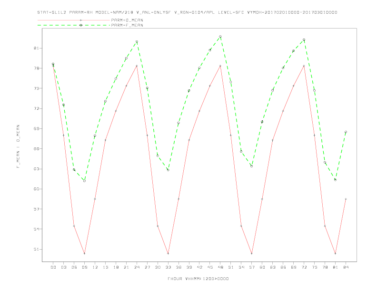This screenshot has height=291, width=377.
Task: Select the green F_MEAN marker at hour 24
Action: (137, 41)
